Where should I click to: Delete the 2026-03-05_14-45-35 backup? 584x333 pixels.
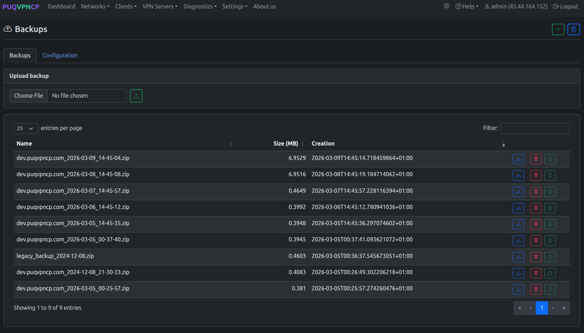coord(536,224)
